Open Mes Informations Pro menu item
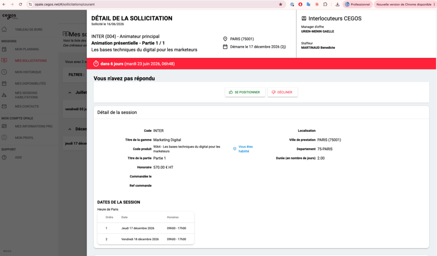This screenshot has width=437, height=256. tap(34, 126)
